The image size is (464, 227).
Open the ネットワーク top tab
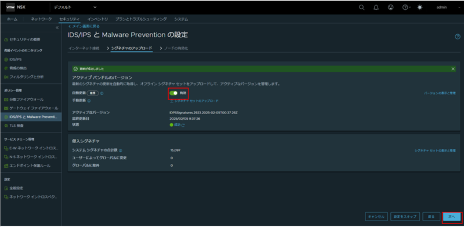tap(41, 19)
